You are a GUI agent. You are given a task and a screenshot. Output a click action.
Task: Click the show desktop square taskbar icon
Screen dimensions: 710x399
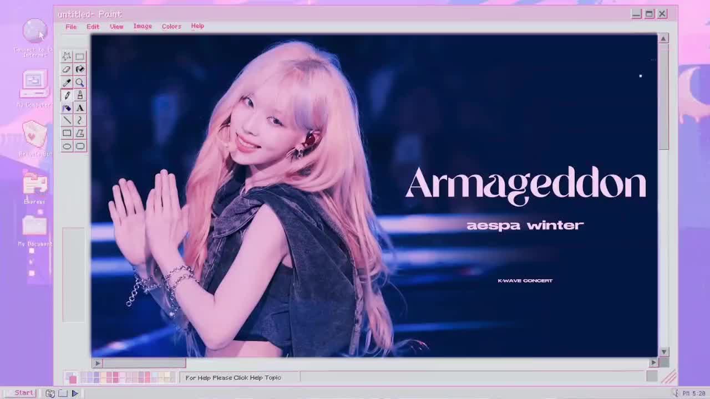(x=63, y=393)
